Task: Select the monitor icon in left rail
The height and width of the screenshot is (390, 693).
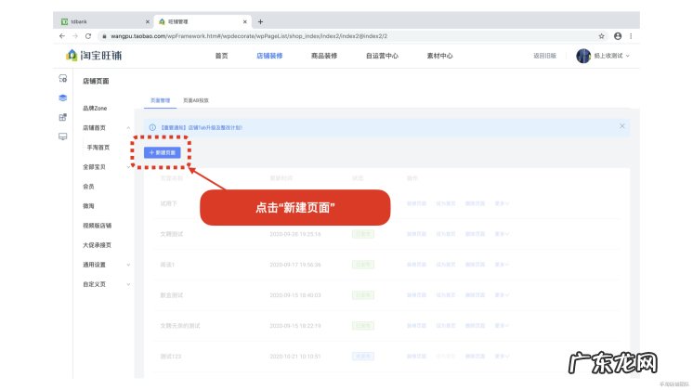Action: coord(63,136)
